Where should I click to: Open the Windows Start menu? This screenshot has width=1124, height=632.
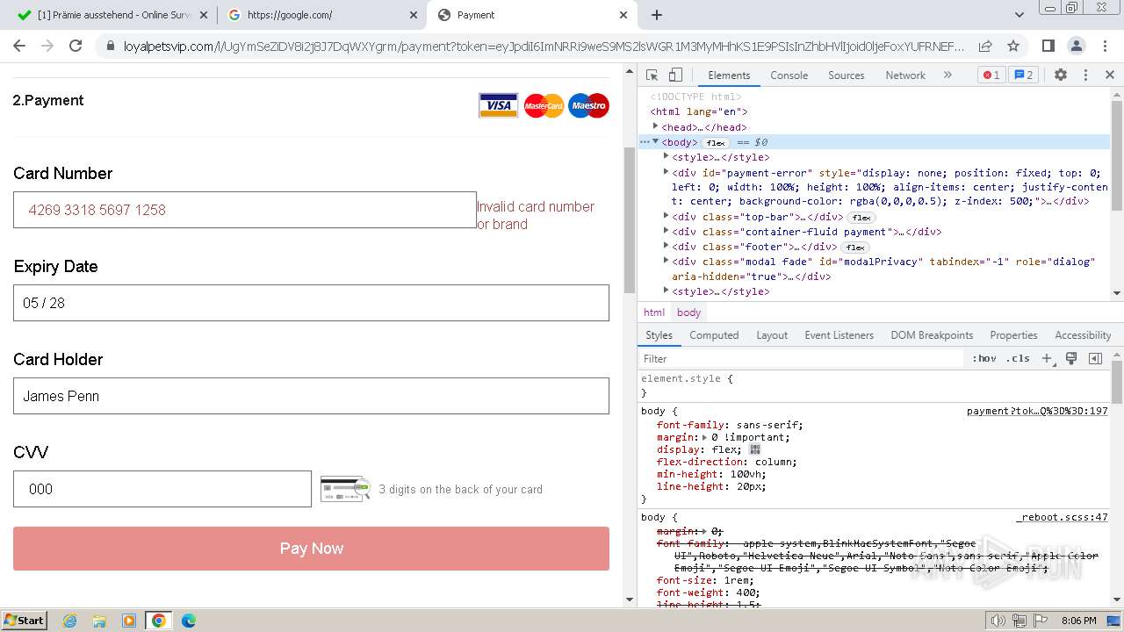click(x=25, y=620)
